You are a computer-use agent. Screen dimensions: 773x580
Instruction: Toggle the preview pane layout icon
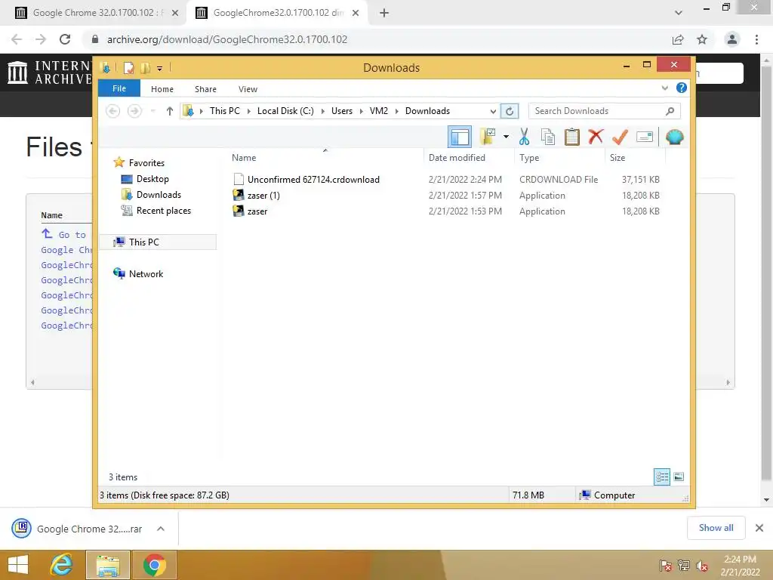coord(460,137)
